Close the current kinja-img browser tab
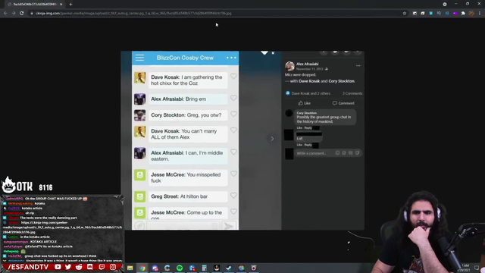485x273 pixels. pyautogui.click(x=61, y=5)
